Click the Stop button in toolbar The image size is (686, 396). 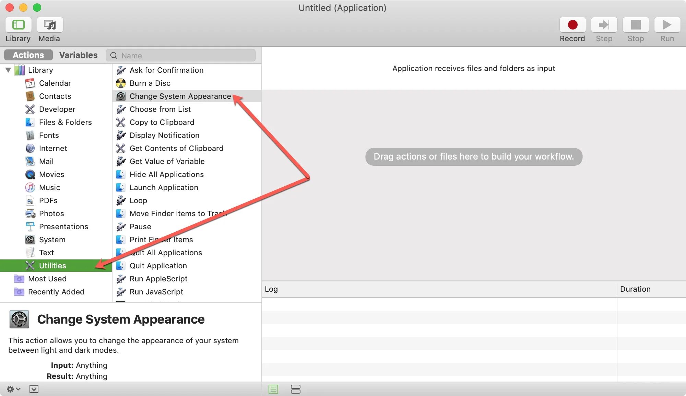[635, 25]
